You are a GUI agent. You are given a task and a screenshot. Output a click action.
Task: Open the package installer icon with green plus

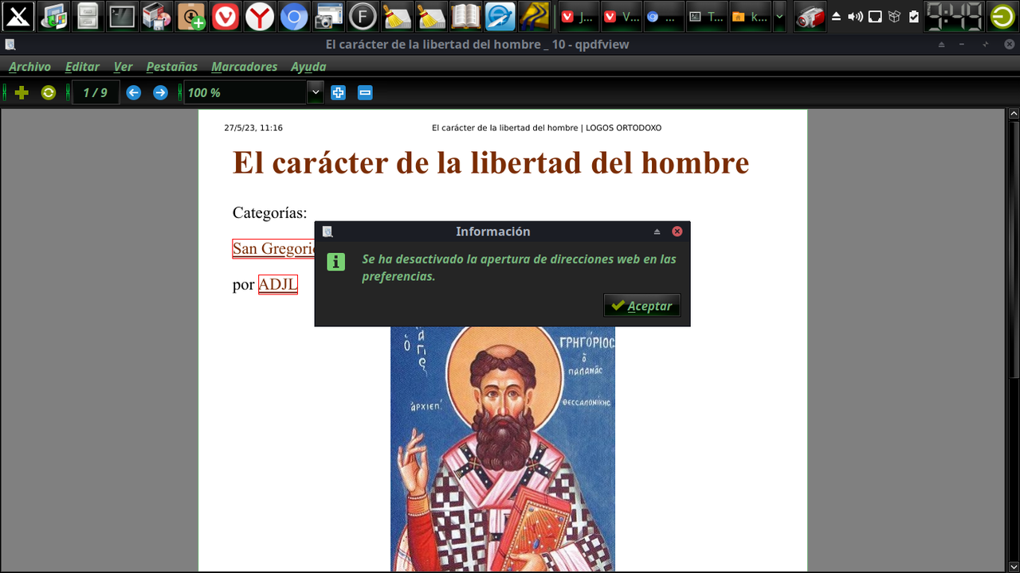click(x=191, y=16)
